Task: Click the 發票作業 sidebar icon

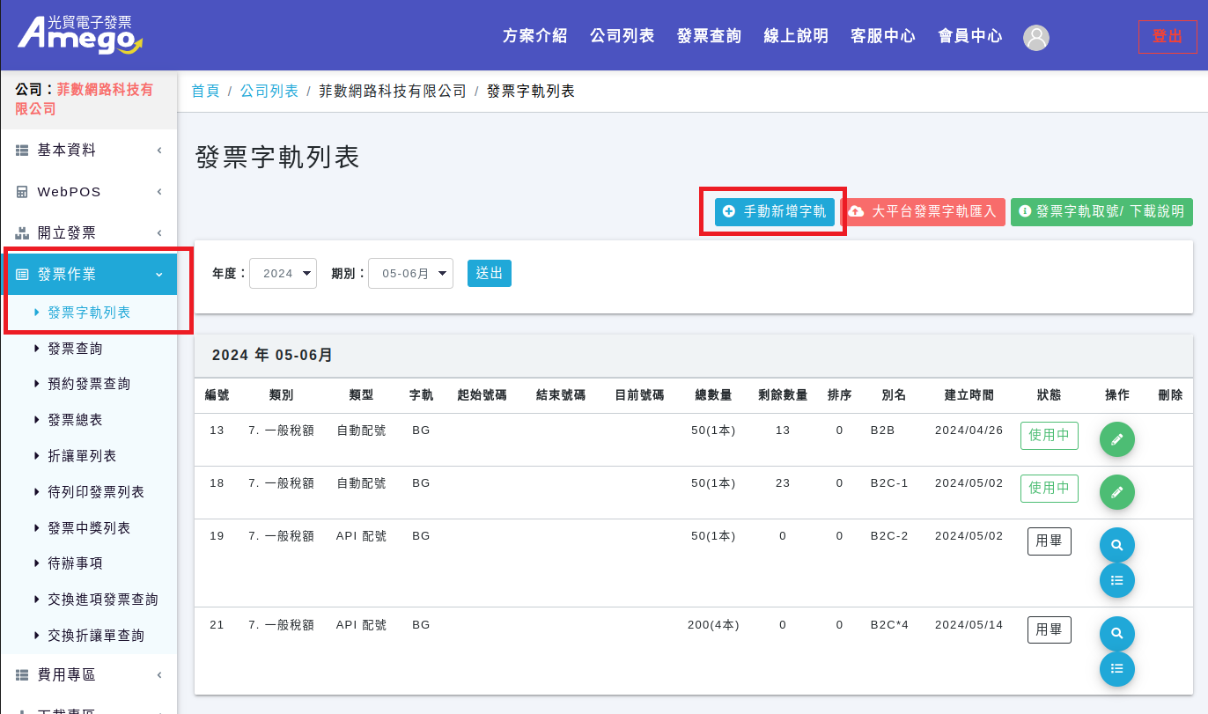Action: [23, 275]
